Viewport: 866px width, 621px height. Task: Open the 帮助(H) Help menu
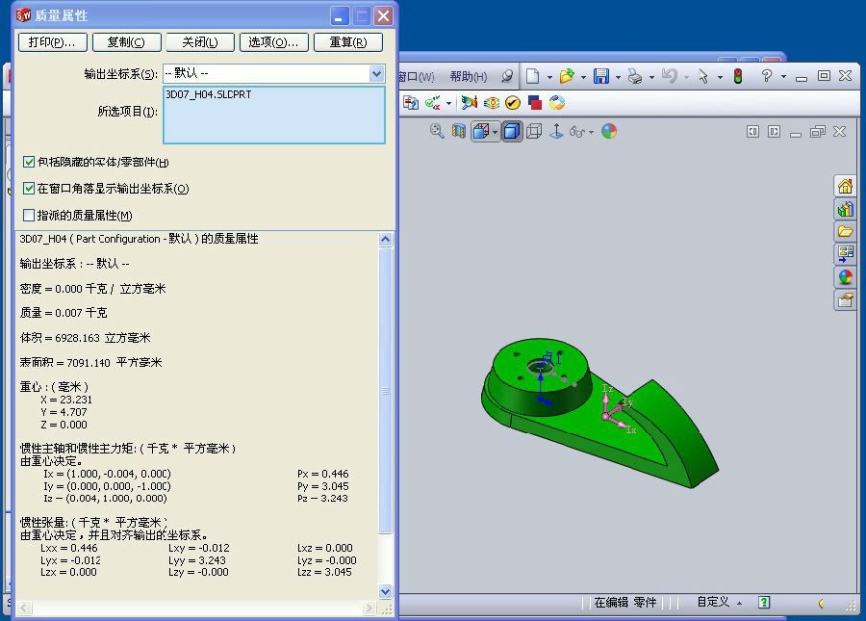point(469,76)
